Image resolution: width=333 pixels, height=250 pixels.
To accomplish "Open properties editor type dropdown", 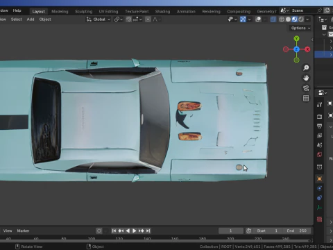I will (323, 93).
